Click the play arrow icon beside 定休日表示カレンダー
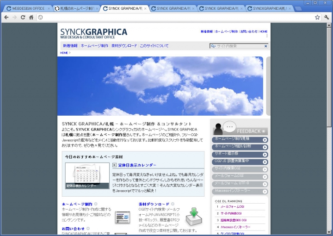The height and width of the screenshot is (236, 333). [115, 165]
